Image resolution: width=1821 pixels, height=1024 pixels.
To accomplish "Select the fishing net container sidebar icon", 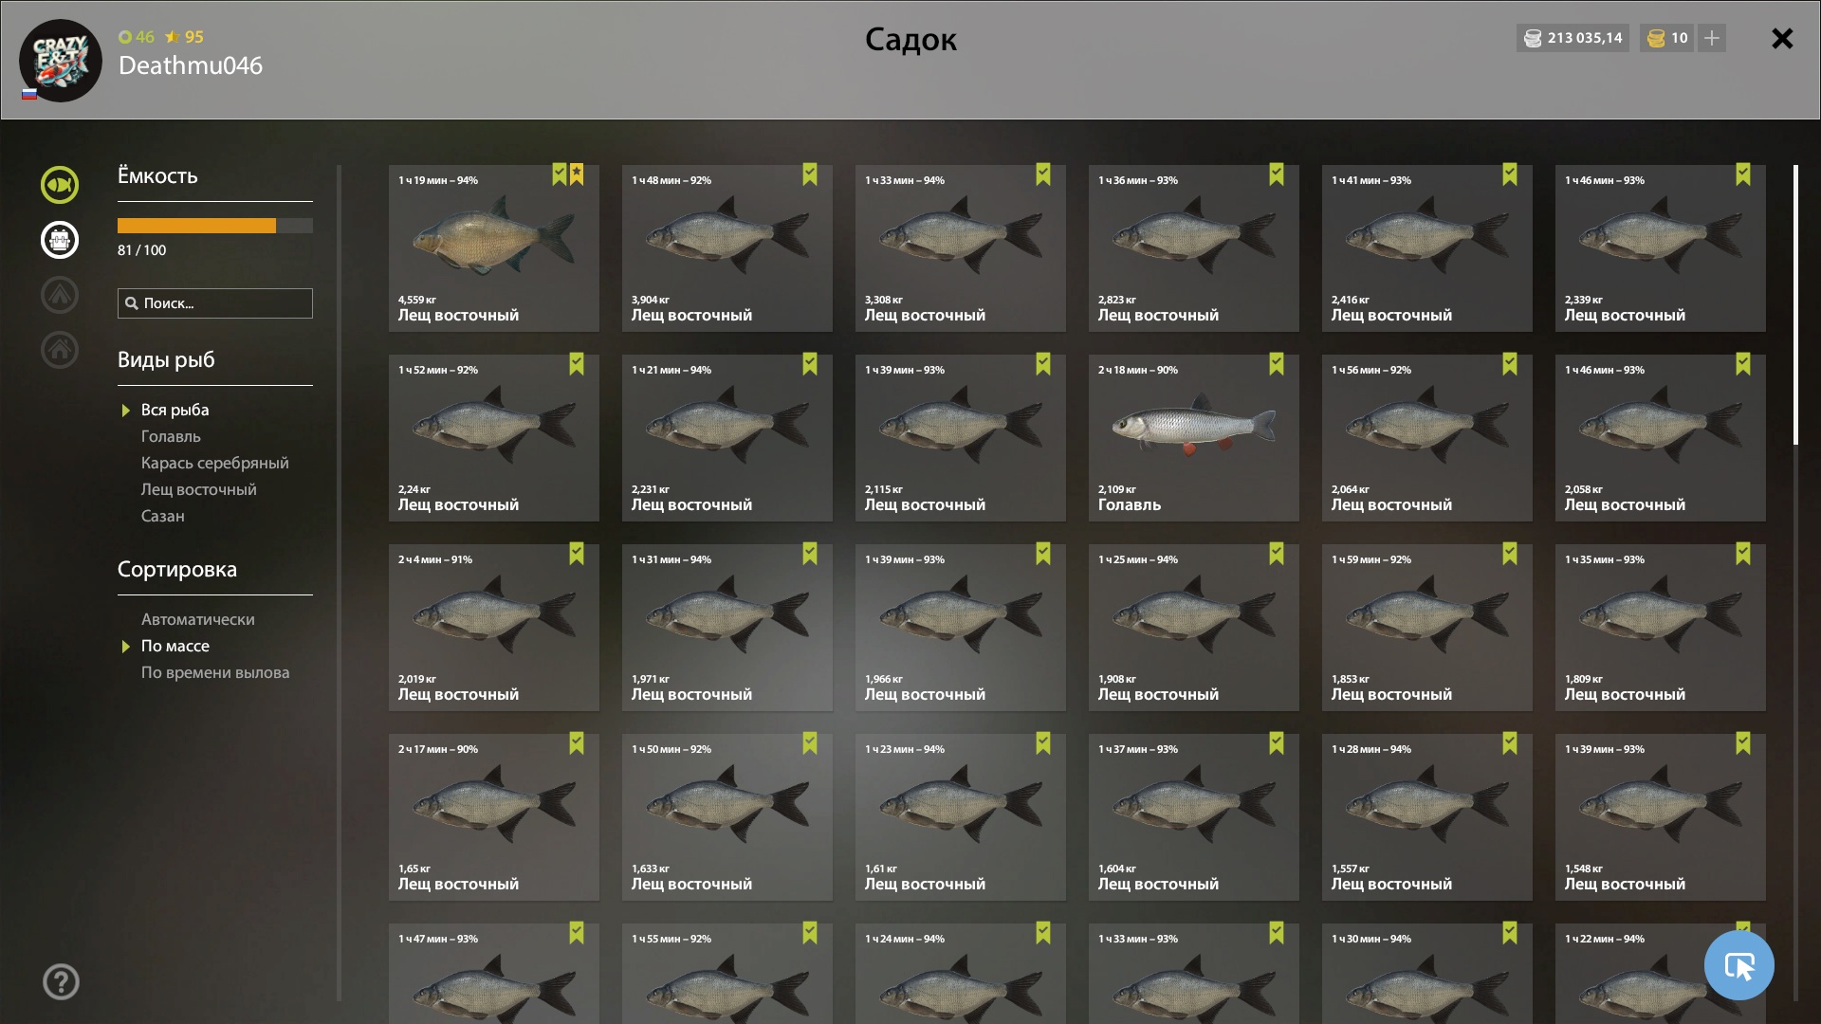I will (x=60, y=240).
